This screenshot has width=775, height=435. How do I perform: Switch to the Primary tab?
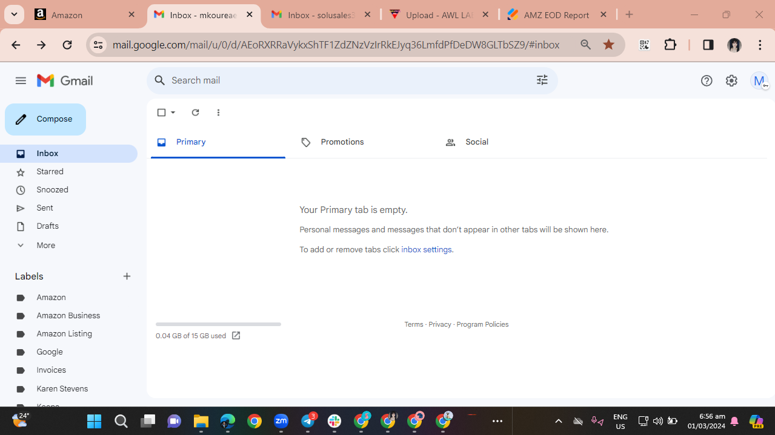pos(218,142)
